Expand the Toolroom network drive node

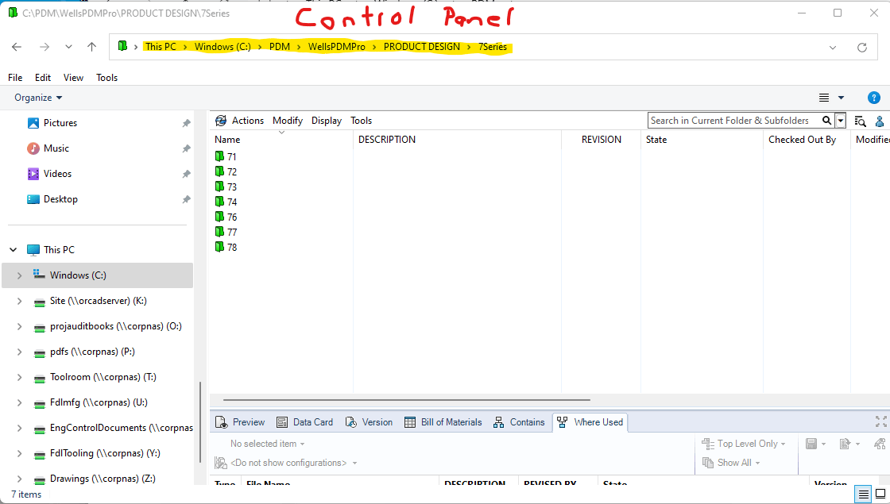point(19,376)
